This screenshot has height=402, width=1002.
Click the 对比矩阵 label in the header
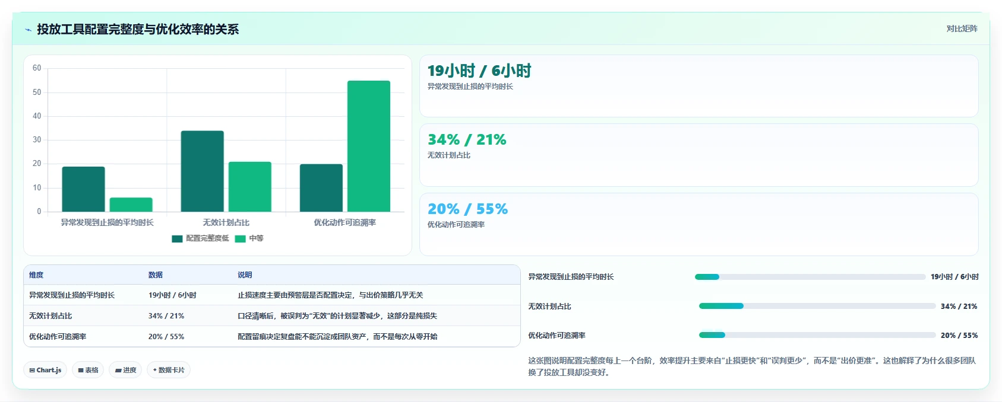pos(962,28)
